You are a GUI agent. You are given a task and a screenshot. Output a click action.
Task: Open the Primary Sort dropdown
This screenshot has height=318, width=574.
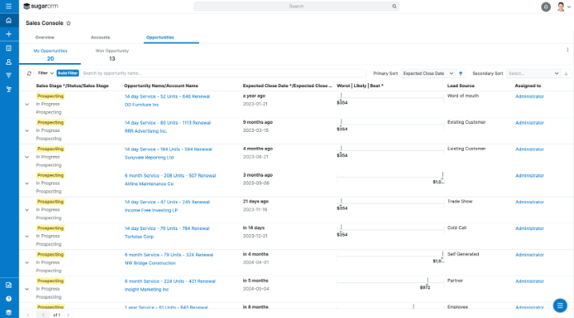[428, 74]
